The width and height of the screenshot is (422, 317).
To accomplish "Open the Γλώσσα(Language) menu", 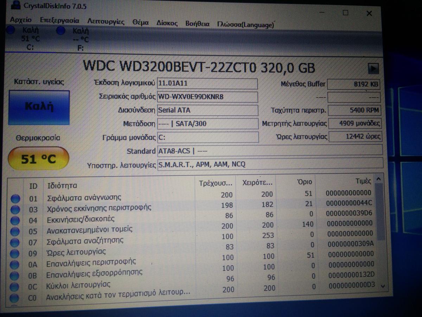I will click(x=245, y=25).
